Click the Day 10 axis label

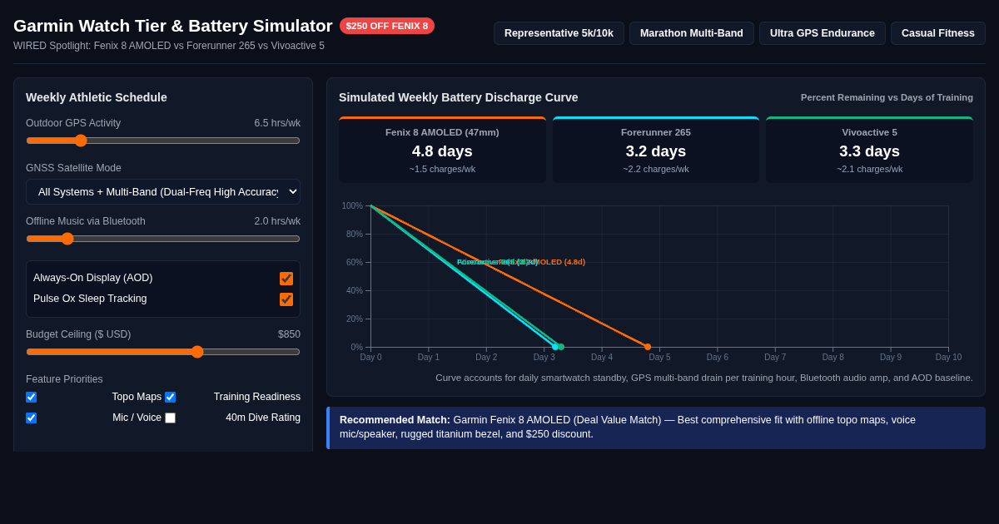click(948, 357)
